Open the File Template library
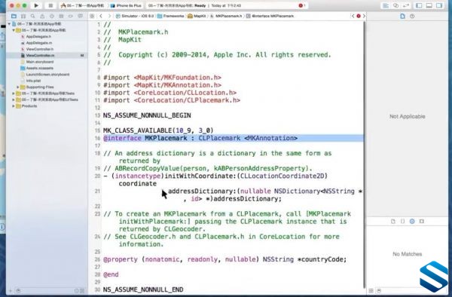The image size is (452, 297). 393,221
